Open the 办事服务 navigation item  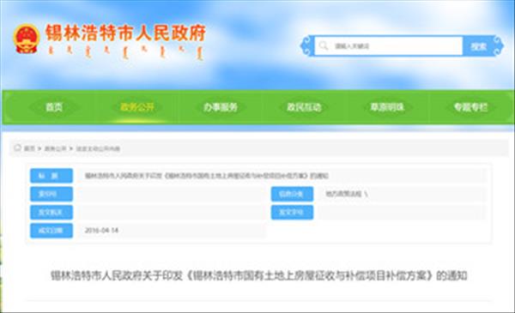point(221,107)
